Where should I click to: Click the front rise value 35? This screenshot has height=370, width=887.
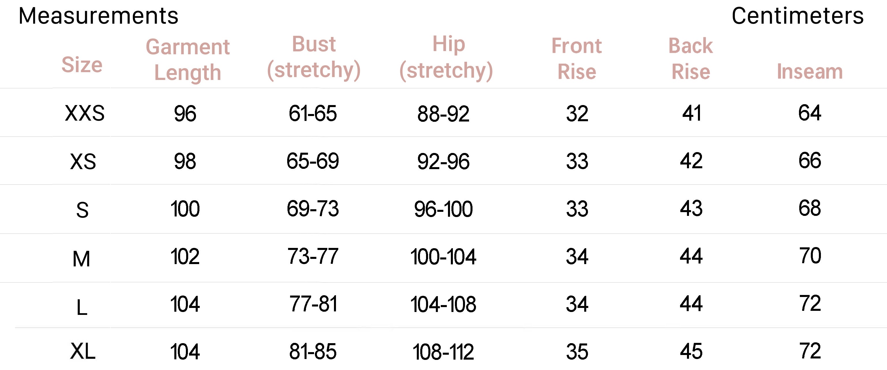tap(577, 352)
